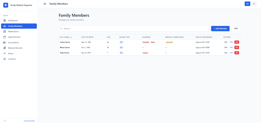The image size is (261, 123).
Task: Focus the Search input field
Action: click(x=134, y=29)
